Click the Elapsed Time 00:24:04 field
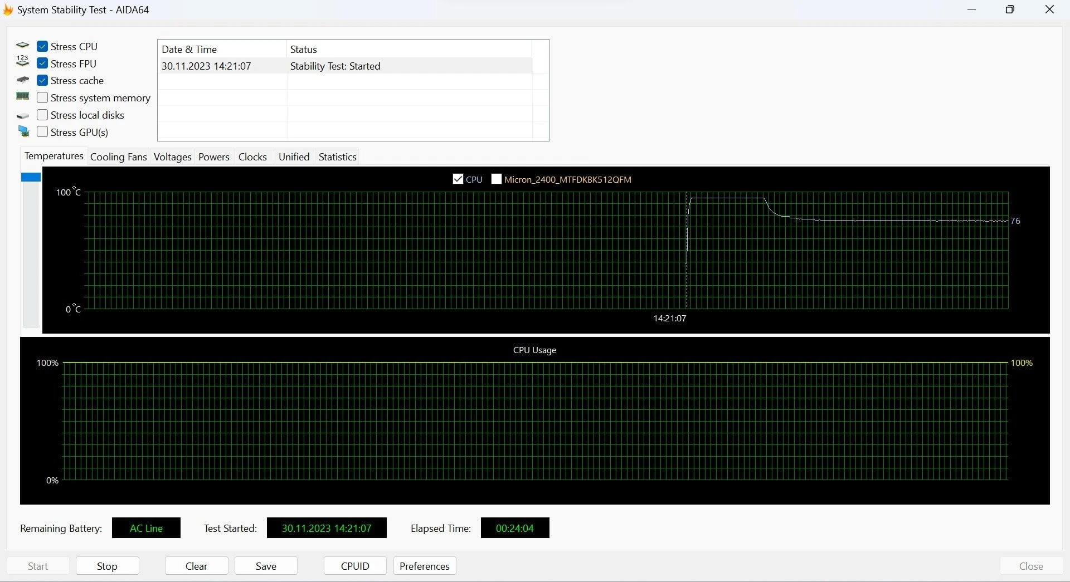1070x582 pixels. (x=515, y=528)
